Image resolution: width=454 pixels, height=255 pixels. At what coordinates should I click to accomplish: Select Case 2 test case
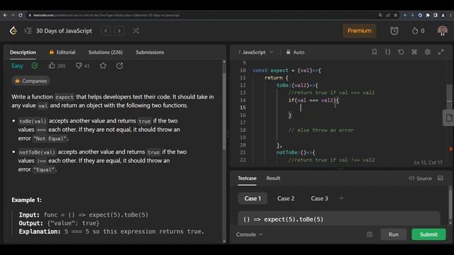[286, 198]
